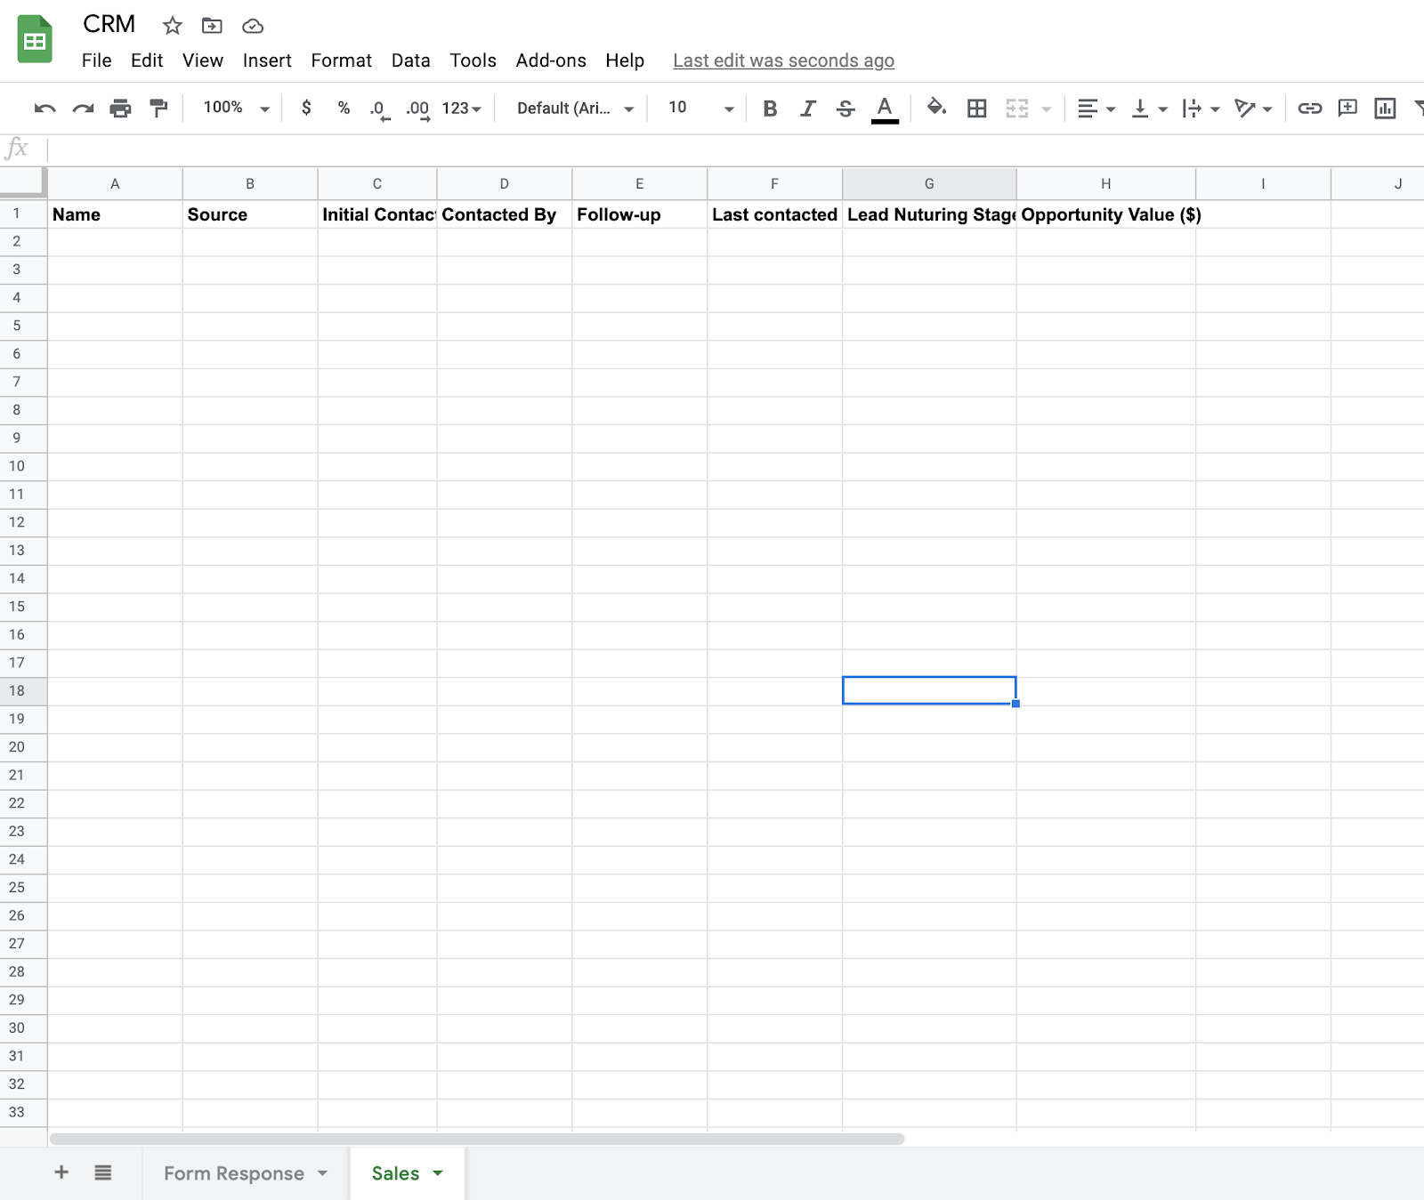
Task: Format selected cell as percent
Action: 343,108
